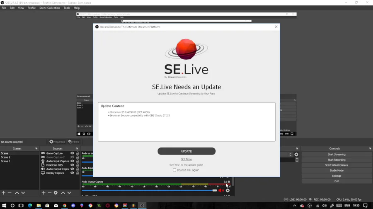Open source properties gear in the Sources toolbar
Image resolution: width=373 pixels, height=209 pixels.
click(x=56, y=193)
